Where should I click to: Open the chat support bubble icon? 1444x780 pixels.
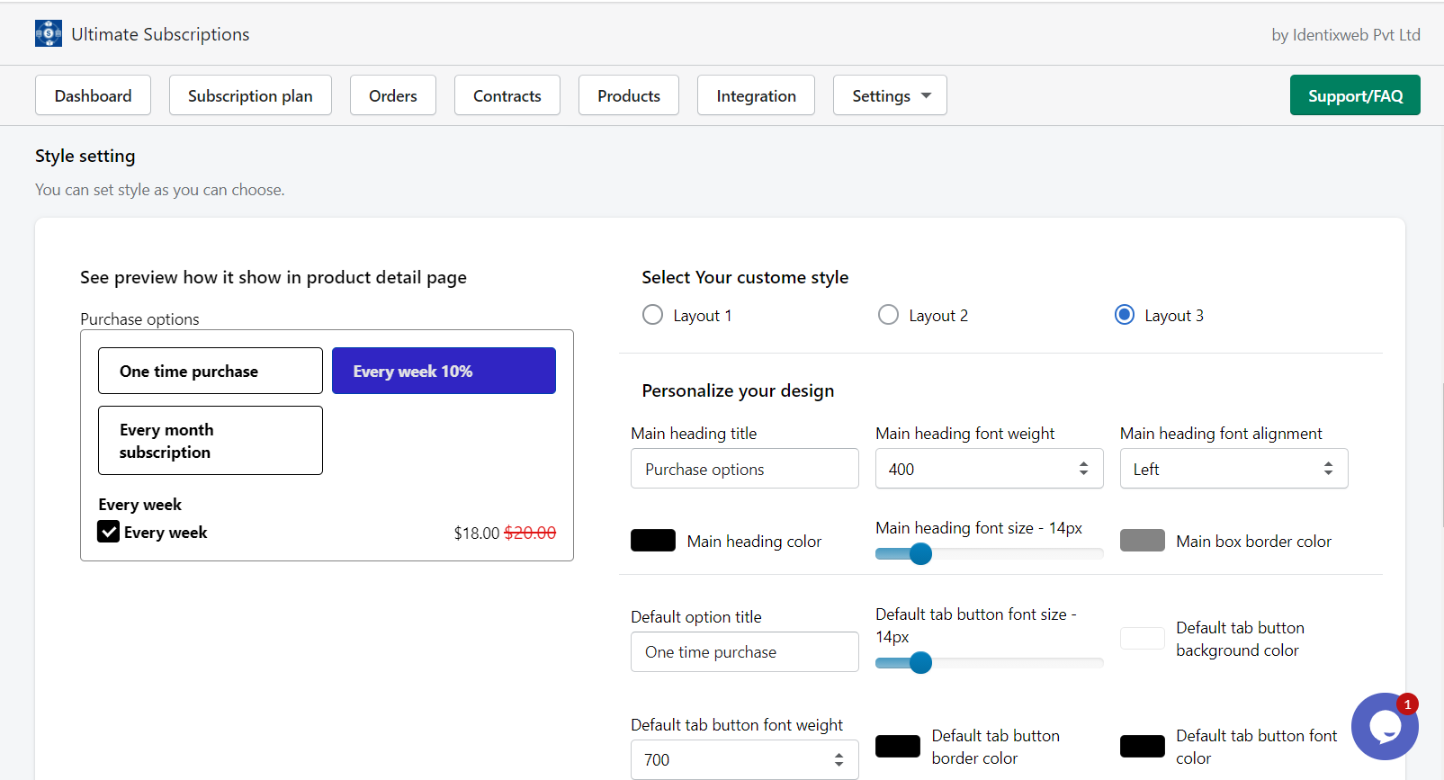tap(1385, 726)
